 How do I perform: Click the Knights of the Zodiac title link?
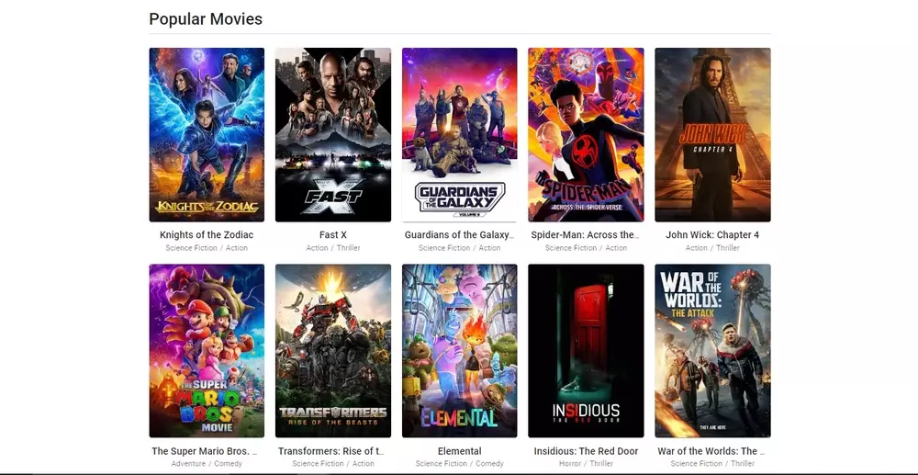click(x=207, y=235)
